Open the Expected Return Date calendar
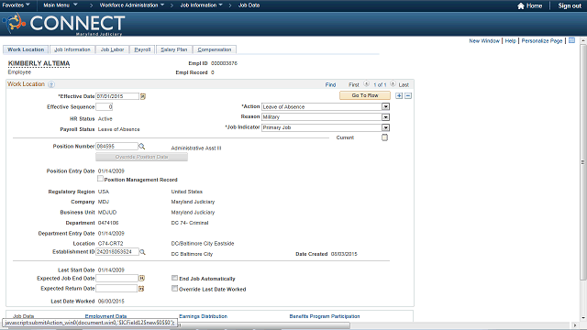Viewport: 587px width, 330px height. coord(141,289)
